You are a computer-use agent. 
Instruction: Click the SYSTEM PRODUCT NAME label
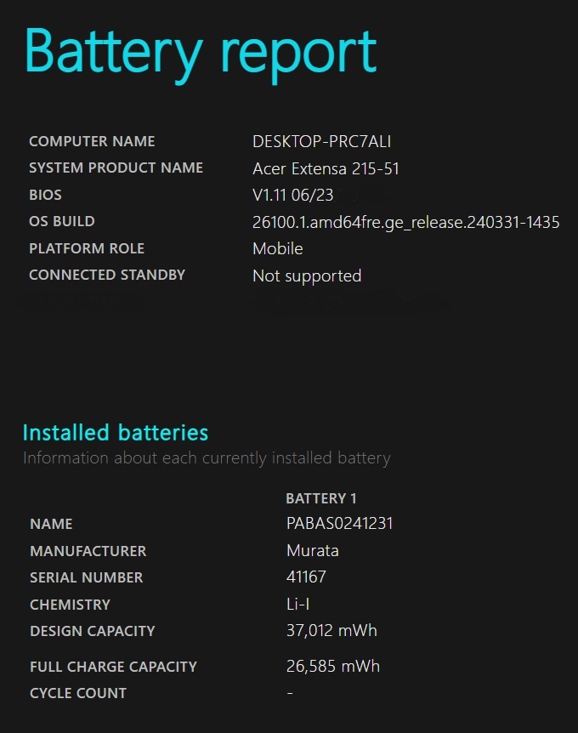116,168
